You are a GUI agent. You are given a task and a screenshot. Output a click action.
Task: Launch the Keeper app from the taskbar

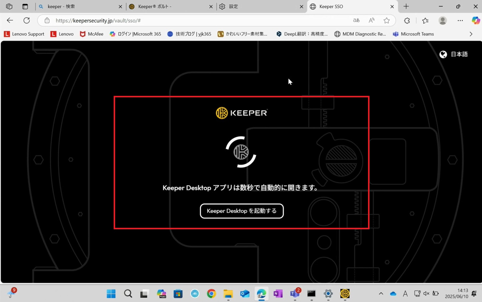point(345,293)
